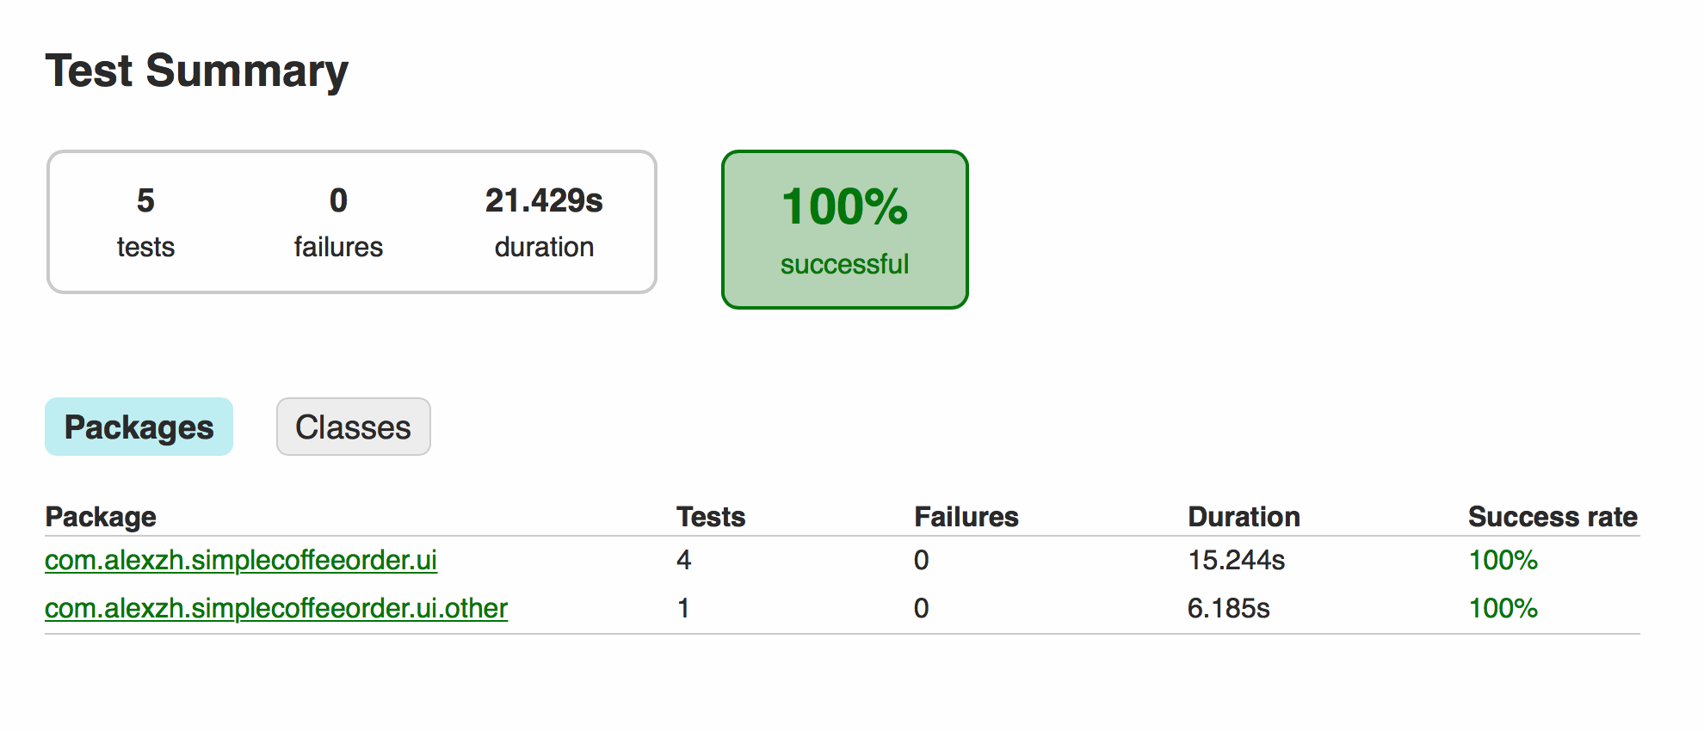This screenshot has height=731, width=1704.
Task: Click the Duration column header
Action: tap(1244, 516)
